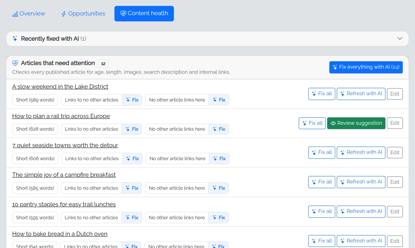Open article How to bake bread in a Dutch oven
The image size is (415, 248).
[x=60, y=234]
